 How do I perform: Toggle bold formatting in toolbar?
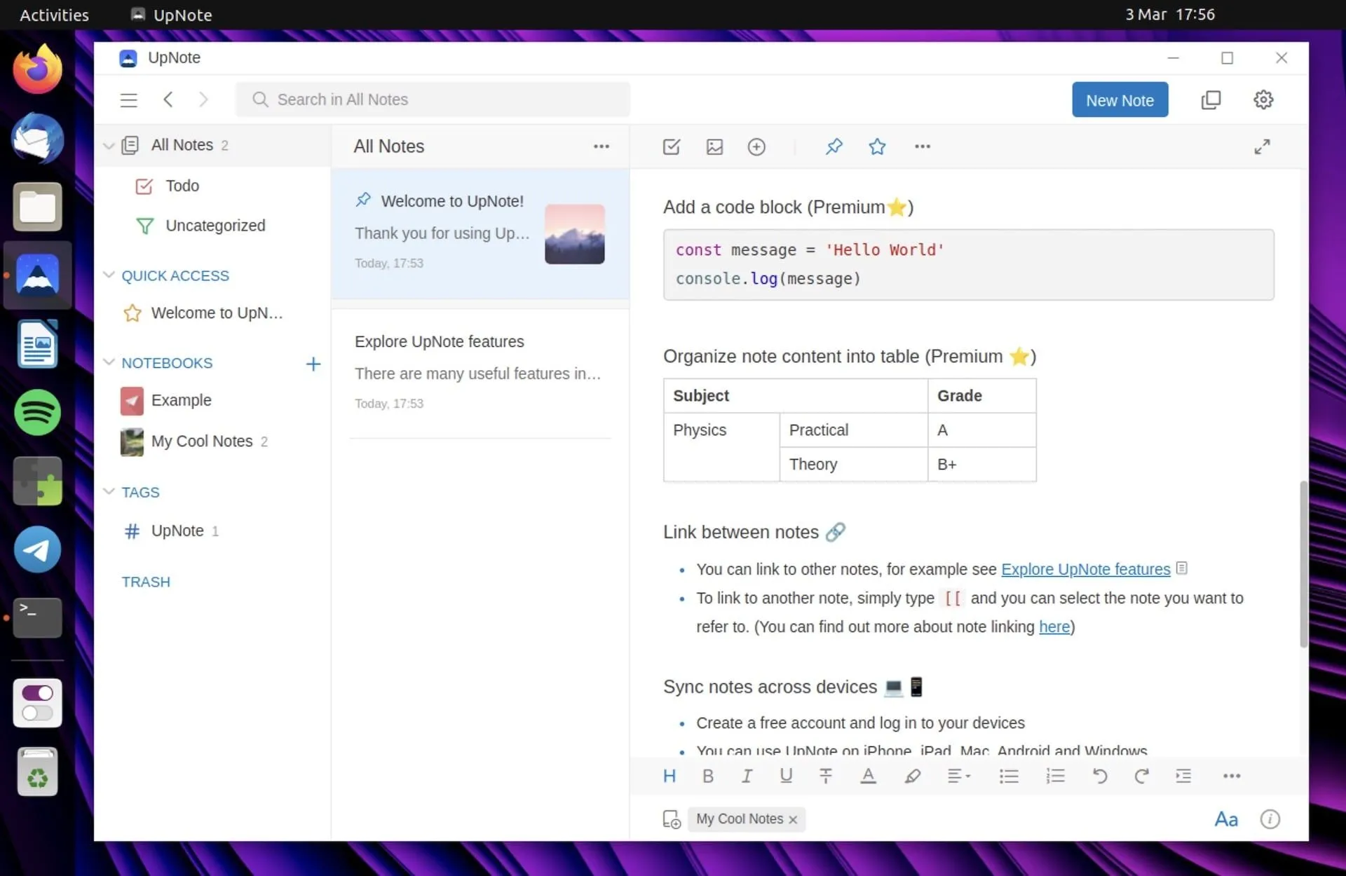(x=708, y=775)
